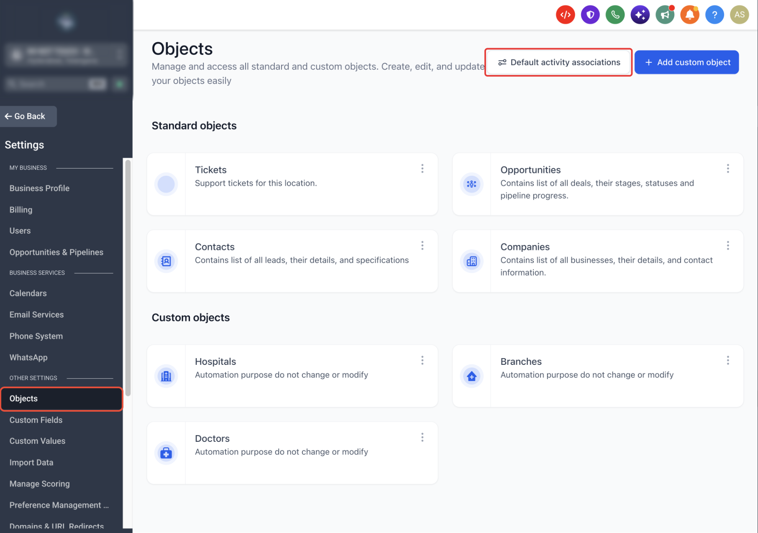Select Objects in the sidebar
758x533 pixels.
click(61, 399)
